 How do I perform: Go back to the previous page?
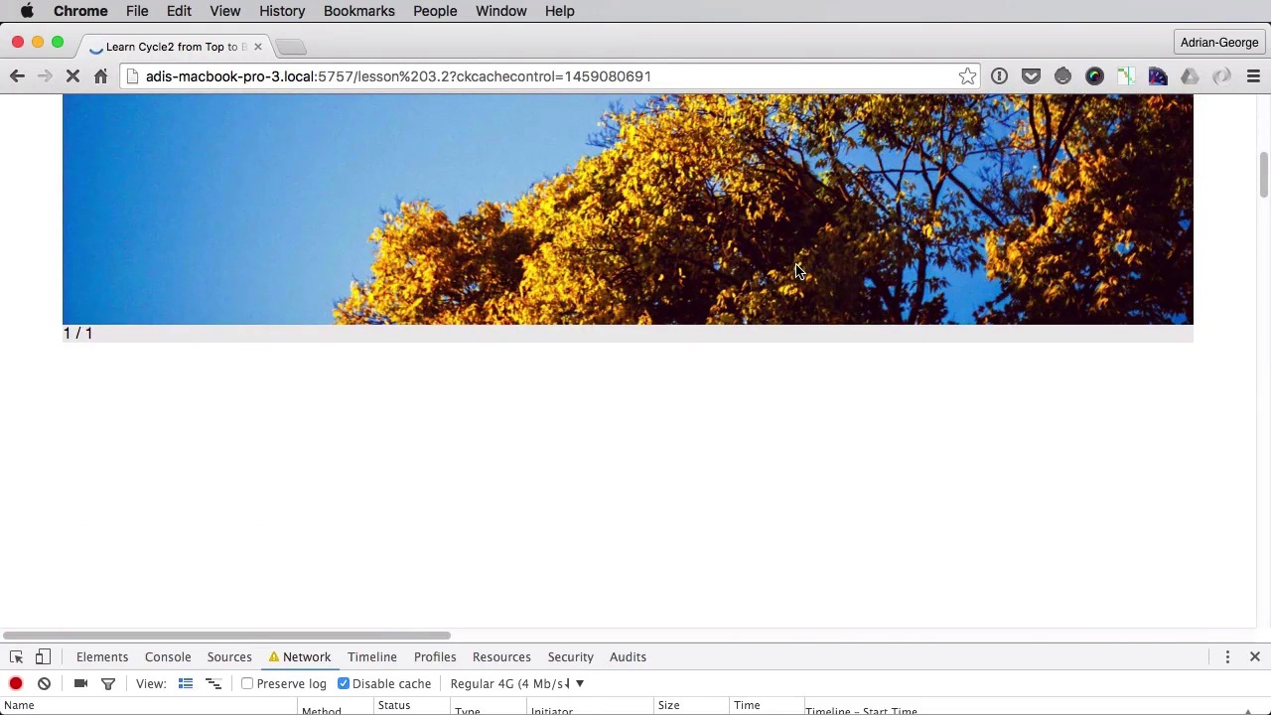coord(17,76)
